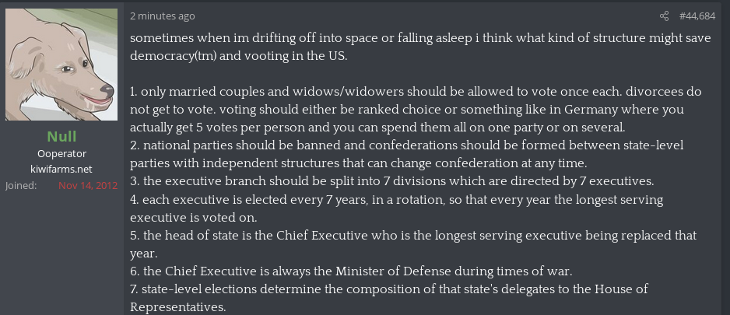The image size is (730, 315).
Task: Click the kiwifarms.net text under the username
Action: (x=61, y=169)
